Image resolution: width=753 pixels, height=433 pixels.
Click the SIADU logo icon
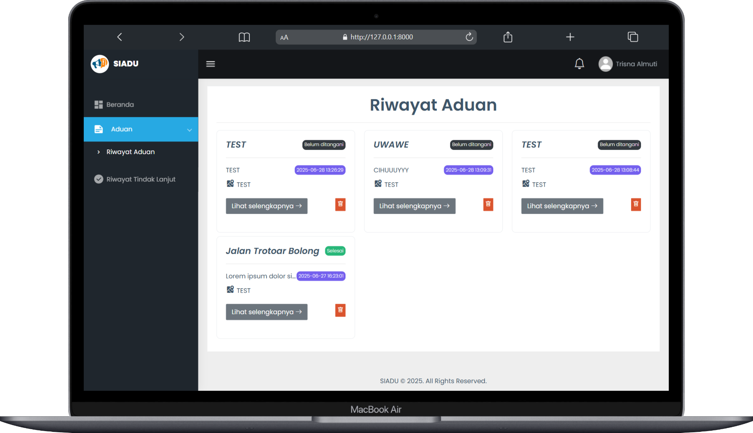(x=100, y=64)
